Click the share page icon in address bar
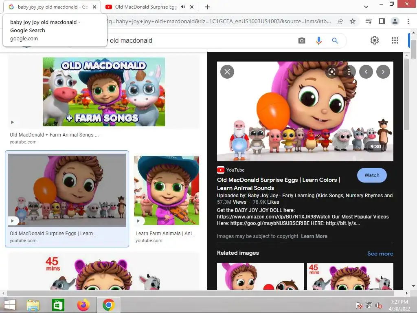The image size is (417, 313). pos(340,22)
